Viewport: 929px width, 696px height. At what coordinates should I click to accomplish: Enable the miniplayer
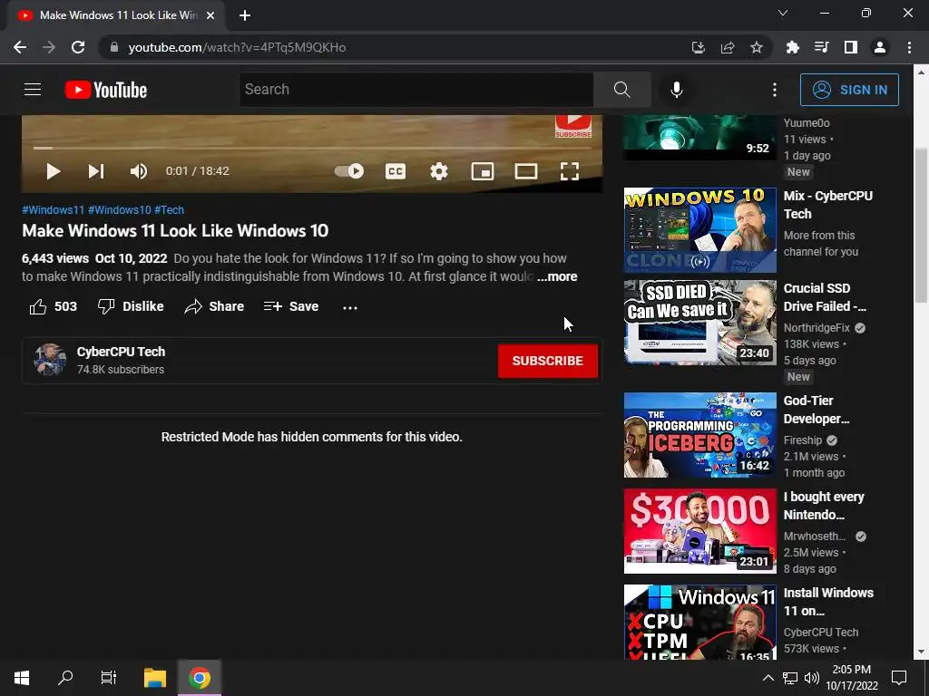483,171
